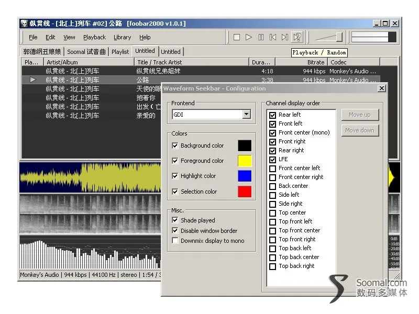This screenshot has height=314, width=419.
Task: Uncheck the LFE channel
Action: [272, 160]
